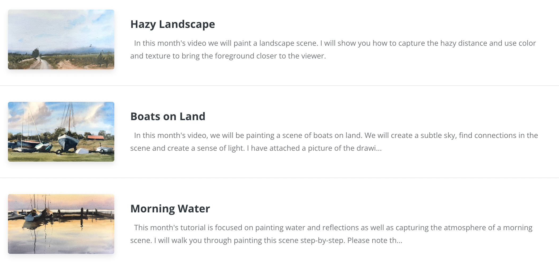
Task: Open the Hazy Landscape painting thumbnail
Action: tap(61, 39)
